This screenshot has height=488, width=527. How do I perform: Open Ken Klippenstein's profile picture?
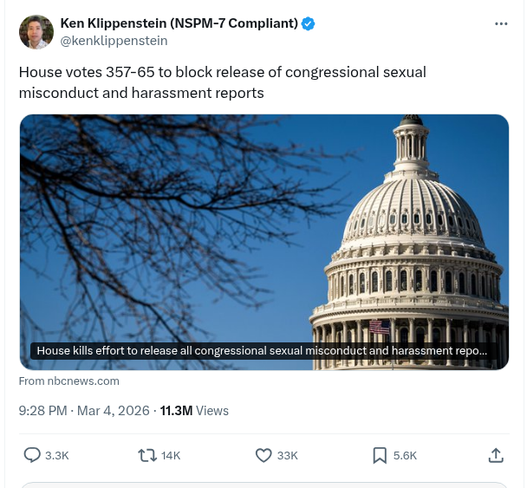tap(36, 32)
